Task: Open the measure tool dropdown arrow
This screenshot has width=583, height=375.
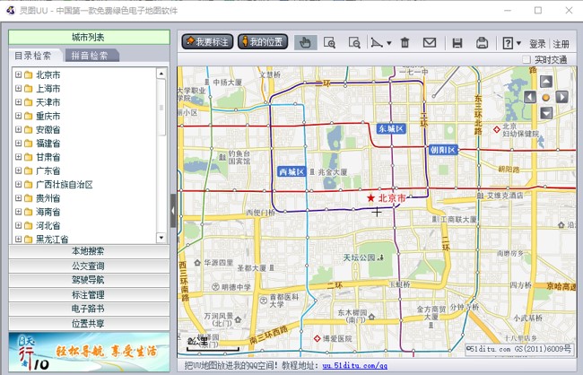Action: tap(388, 43)
